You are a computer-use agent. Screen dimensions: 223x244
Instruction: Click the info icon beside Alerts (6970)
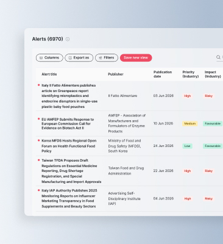[x=68, y=39]
